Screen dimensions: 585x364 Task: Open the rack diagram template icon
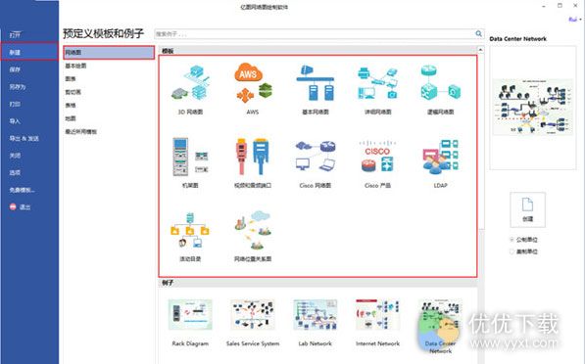[190, 157]
